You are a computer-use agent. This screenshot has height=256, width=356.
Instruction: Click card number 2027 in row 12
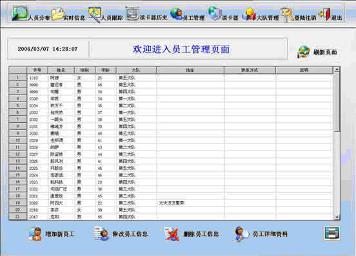tap(34, 154)
